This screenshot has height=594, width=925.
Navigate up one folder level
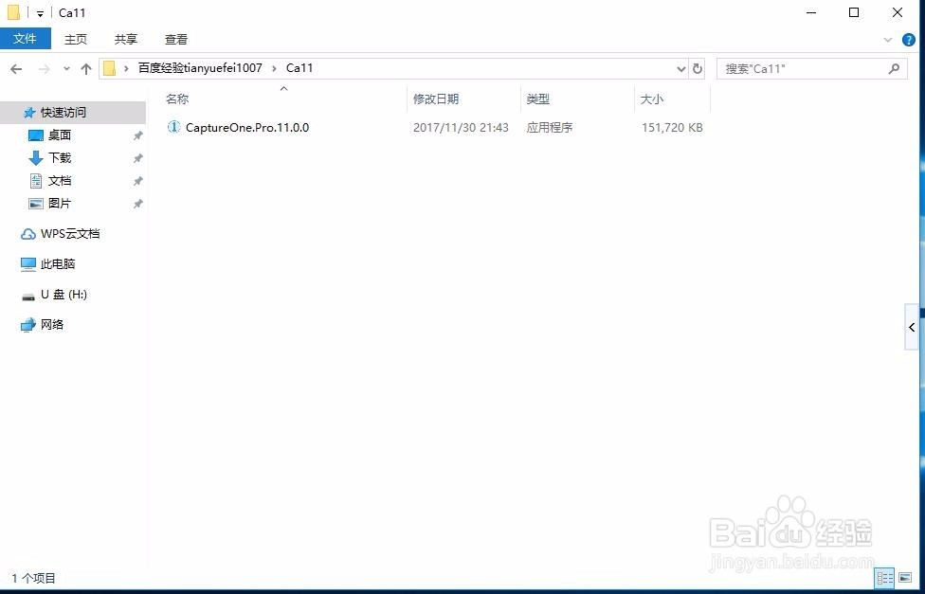(x=86, y=67)
